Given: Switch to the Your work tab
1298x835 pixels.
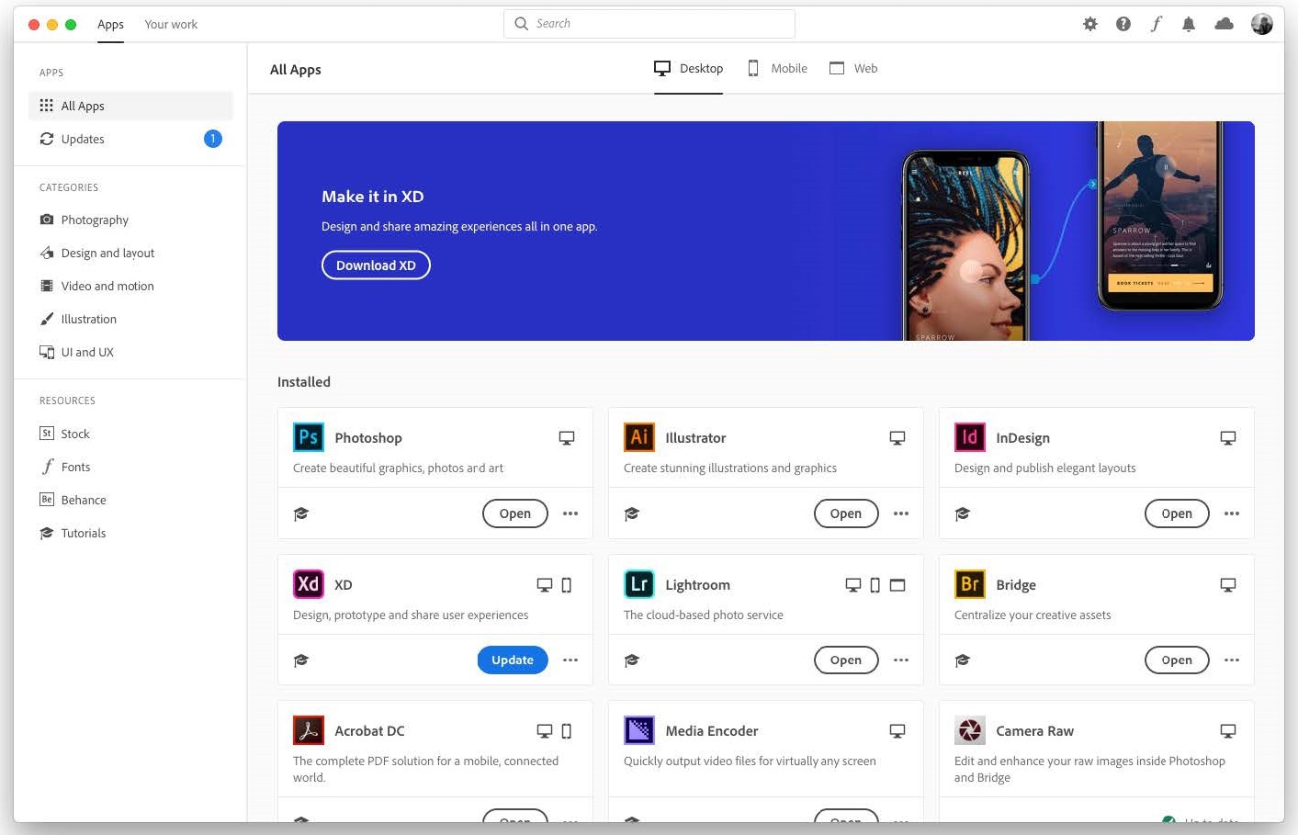Looking at the screenshot, I should (x=171, y=25).
